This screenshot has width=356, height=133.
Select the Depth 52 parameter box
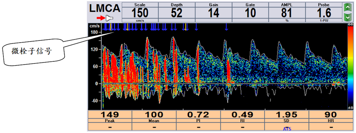click(x=177, y=12)
